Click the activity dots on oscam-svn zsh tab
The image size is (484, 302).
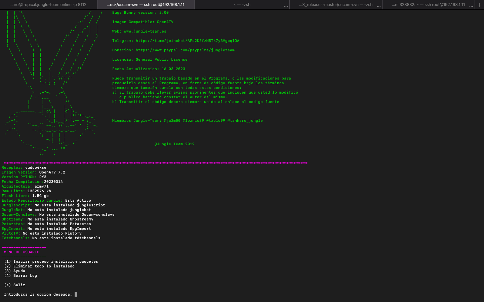[379, 6]
